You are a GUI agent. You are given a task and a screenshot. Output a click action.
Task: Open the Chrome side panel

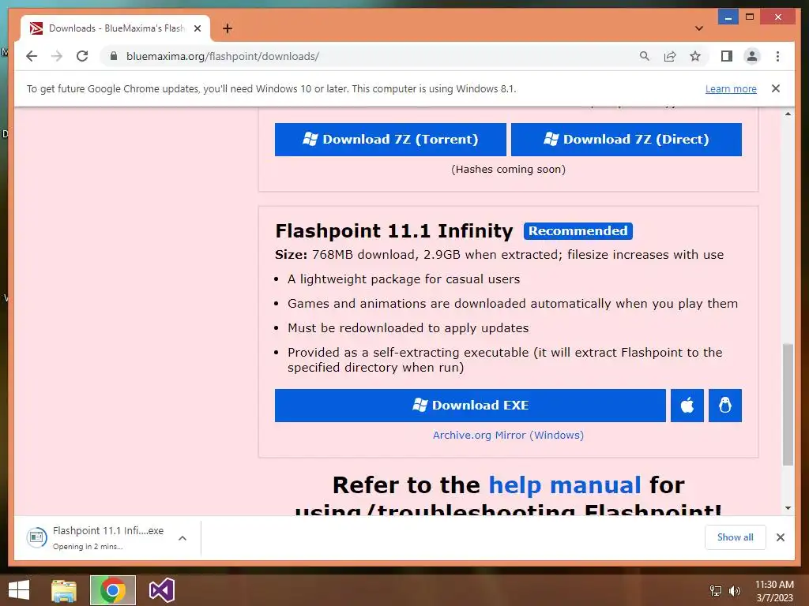(x=727, y=56)
